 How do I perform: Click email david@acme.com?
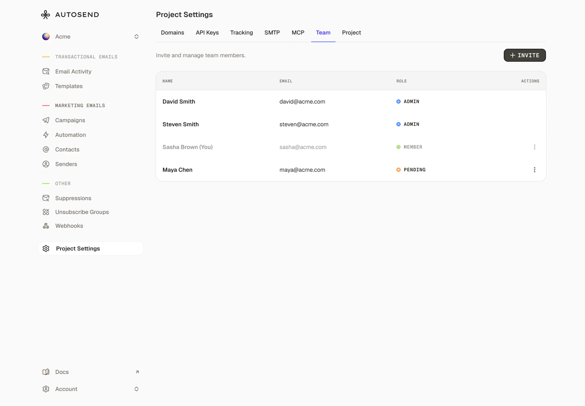[x=302, y=101]
